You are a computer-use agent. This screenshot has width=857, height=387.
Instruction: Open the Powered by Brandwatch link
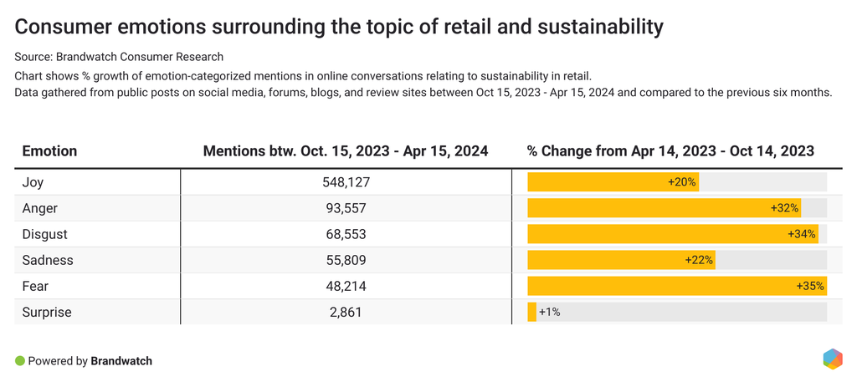[x=90, y=361]
